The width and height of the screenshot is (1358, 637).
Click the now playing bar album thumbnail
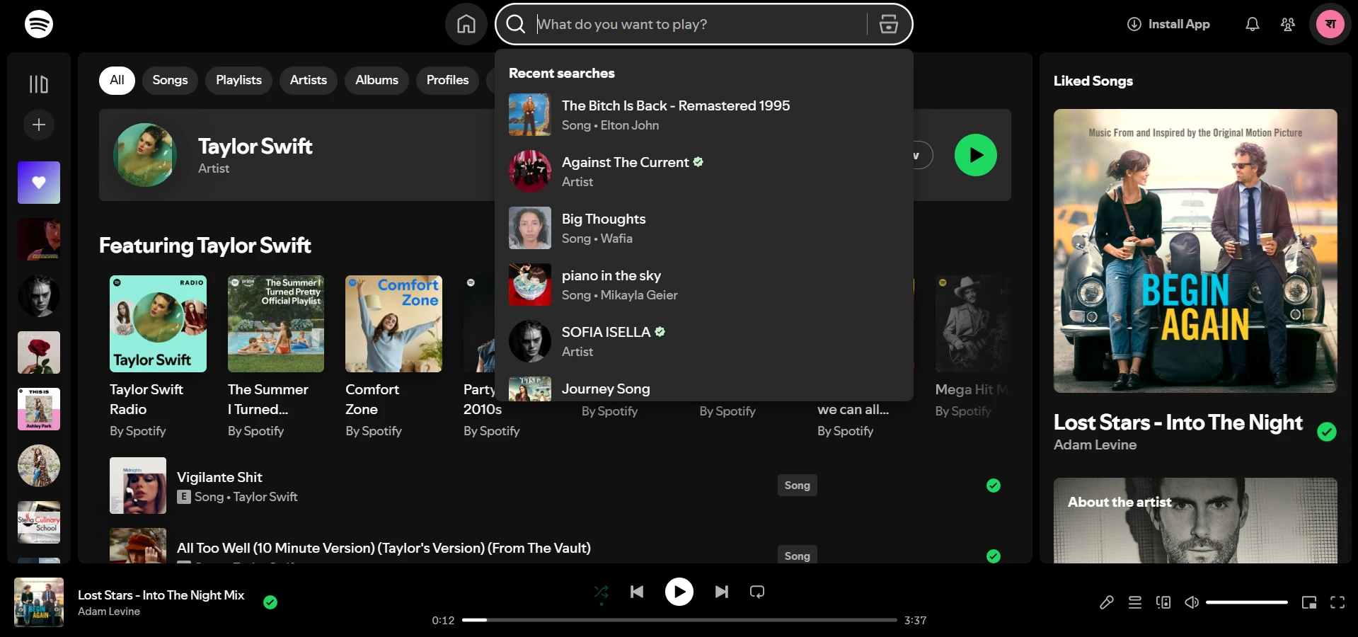click(x=39, y=602)
